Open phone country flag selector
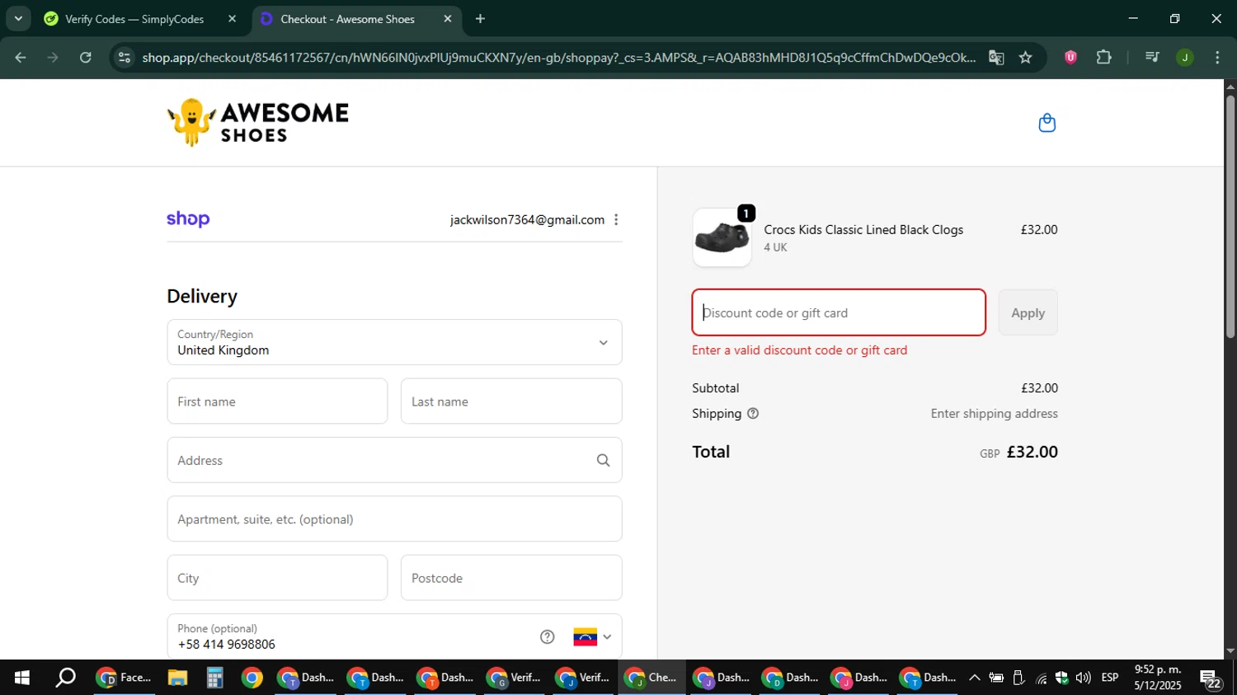This screenshot has height=695, width=1237. click(x=592, y=636)
